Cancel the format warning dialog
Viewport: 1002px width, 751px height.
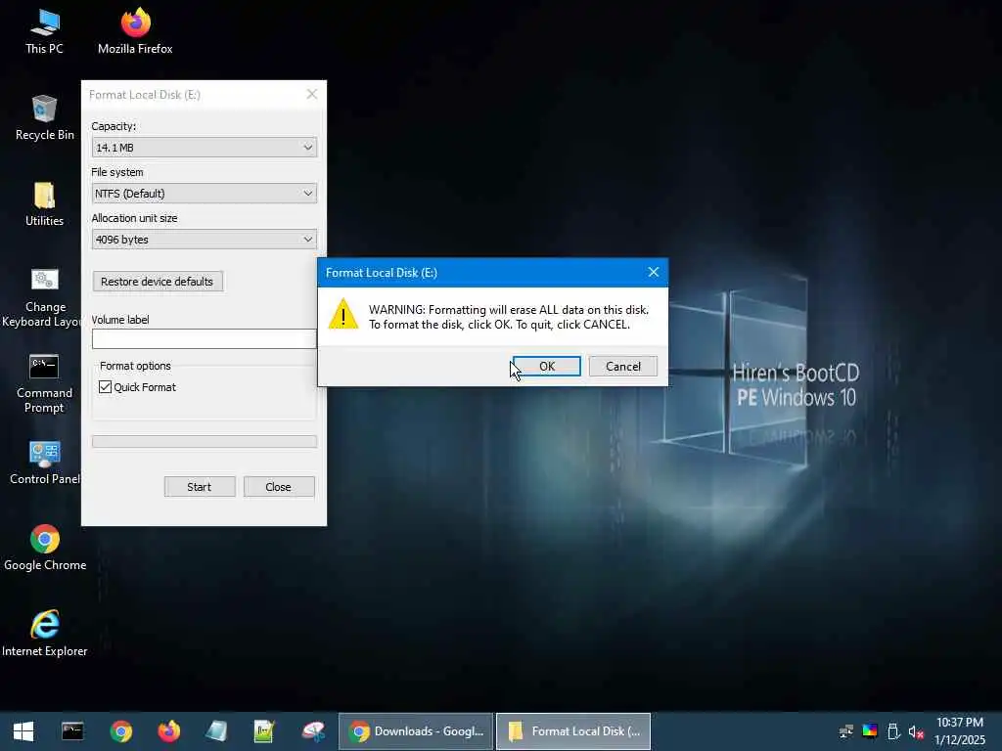(623, 366)
